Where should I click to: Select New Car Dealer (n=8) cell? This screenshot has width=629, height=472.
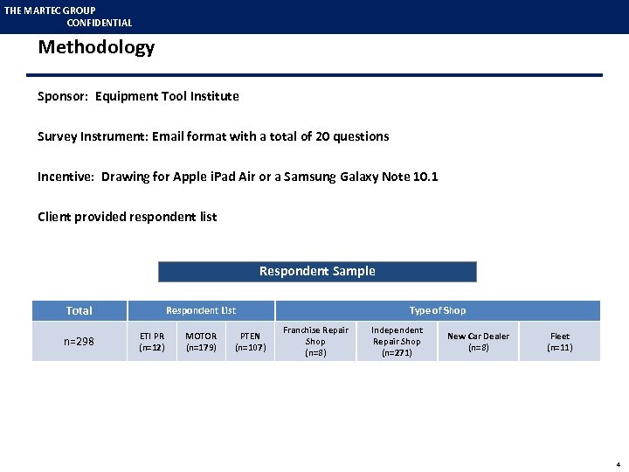478,342
